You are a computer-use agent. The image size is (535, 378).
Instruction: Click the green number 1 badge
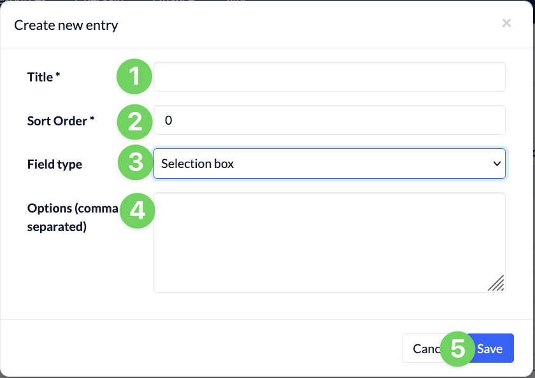click(x=134, y=76)
